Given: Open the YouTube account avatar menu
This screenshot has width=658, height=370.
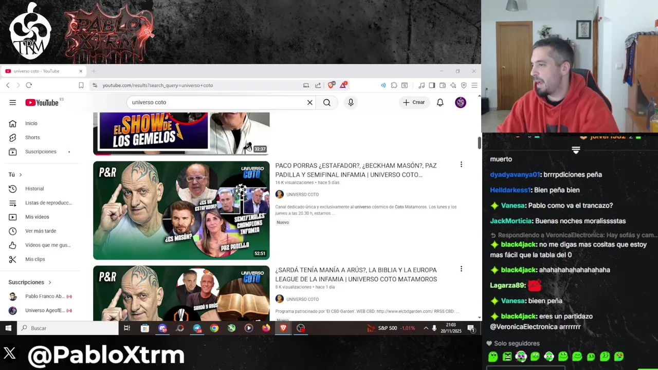Looking at the screenshot, I should [x=461, y=103].
